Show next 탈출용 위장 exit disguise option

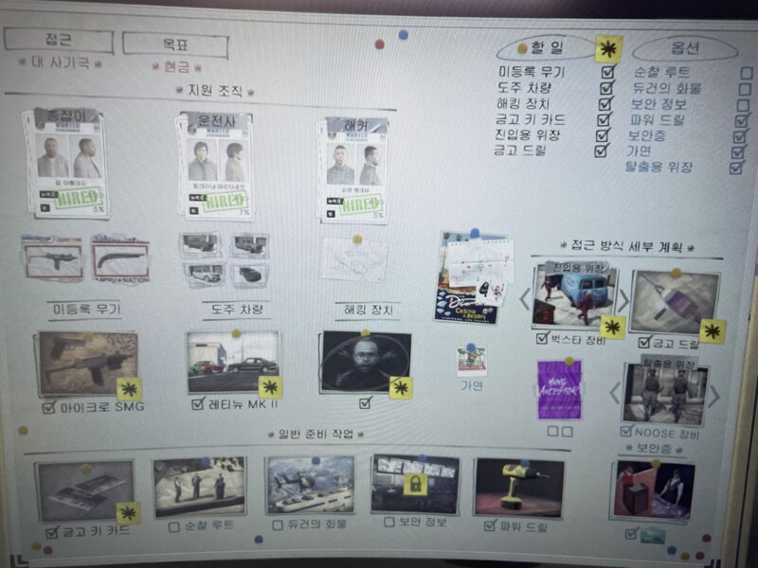pyautogui.click(x=714, y=397)
